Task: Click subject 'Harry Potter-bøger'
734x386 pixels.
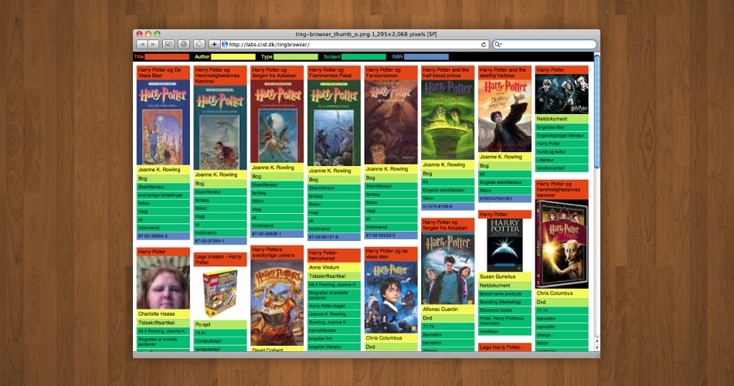Action: (334, 306)
